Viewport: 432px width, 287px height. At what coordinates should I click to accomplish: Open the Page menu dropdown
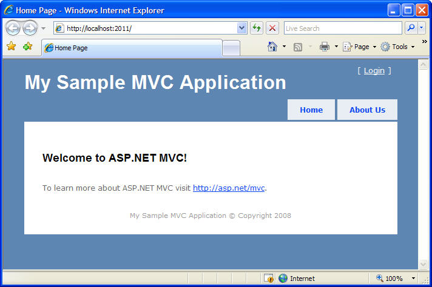click(x=359, y=47)
